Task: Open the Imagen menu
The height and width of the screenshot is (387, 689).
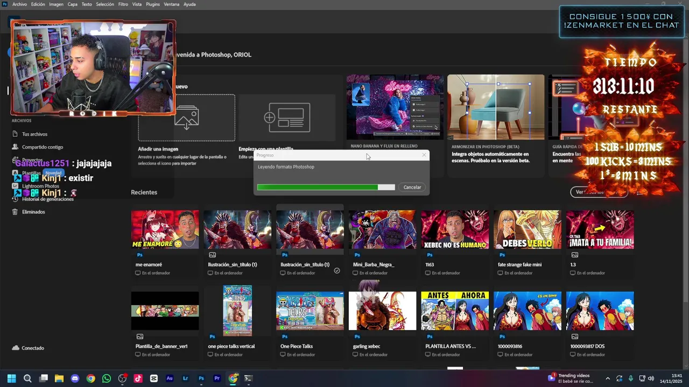Action: (x=56, y=4)
